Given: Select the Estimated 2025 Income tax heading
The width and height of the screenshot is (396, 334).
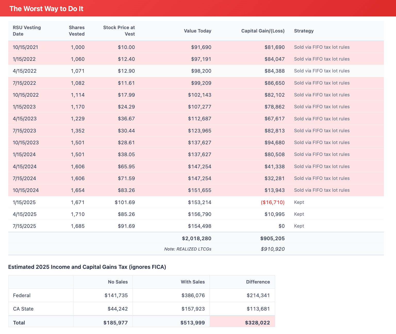Looking at the screenshot, I should click(x=87, y=267).
